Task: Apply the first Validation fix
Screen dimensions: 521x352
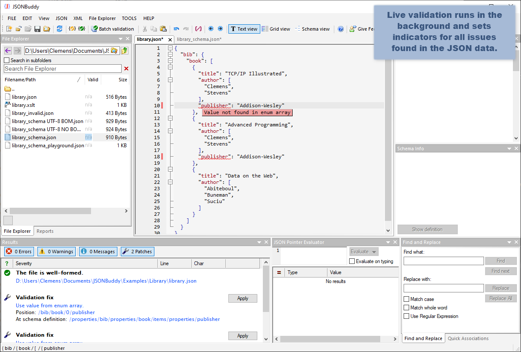Action: [242, 298]
